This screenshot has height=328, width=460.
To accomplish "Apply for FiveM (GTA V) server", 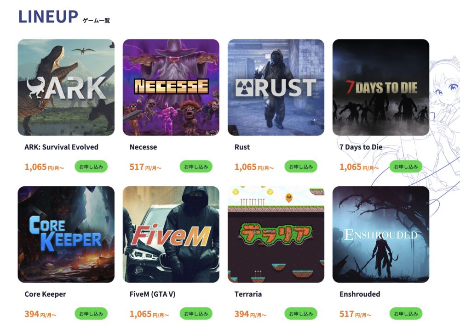I will click(196, 314).
